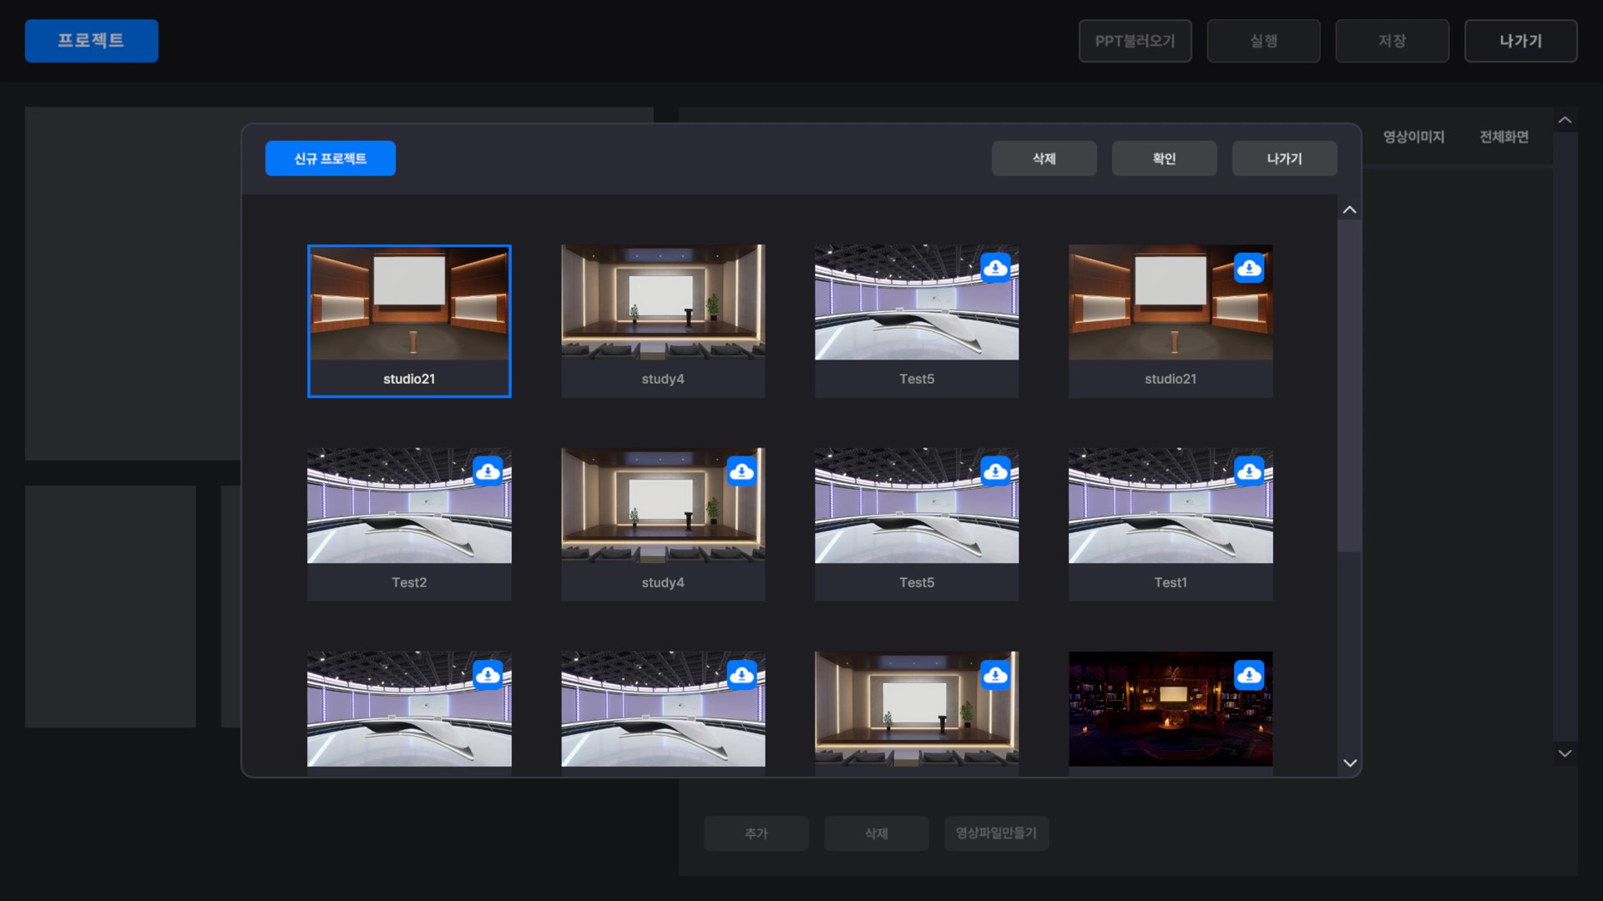Switch to 전체화면 tab
The height and width of the screenshot is (901, 1603).
click(x=1504, y=137)
